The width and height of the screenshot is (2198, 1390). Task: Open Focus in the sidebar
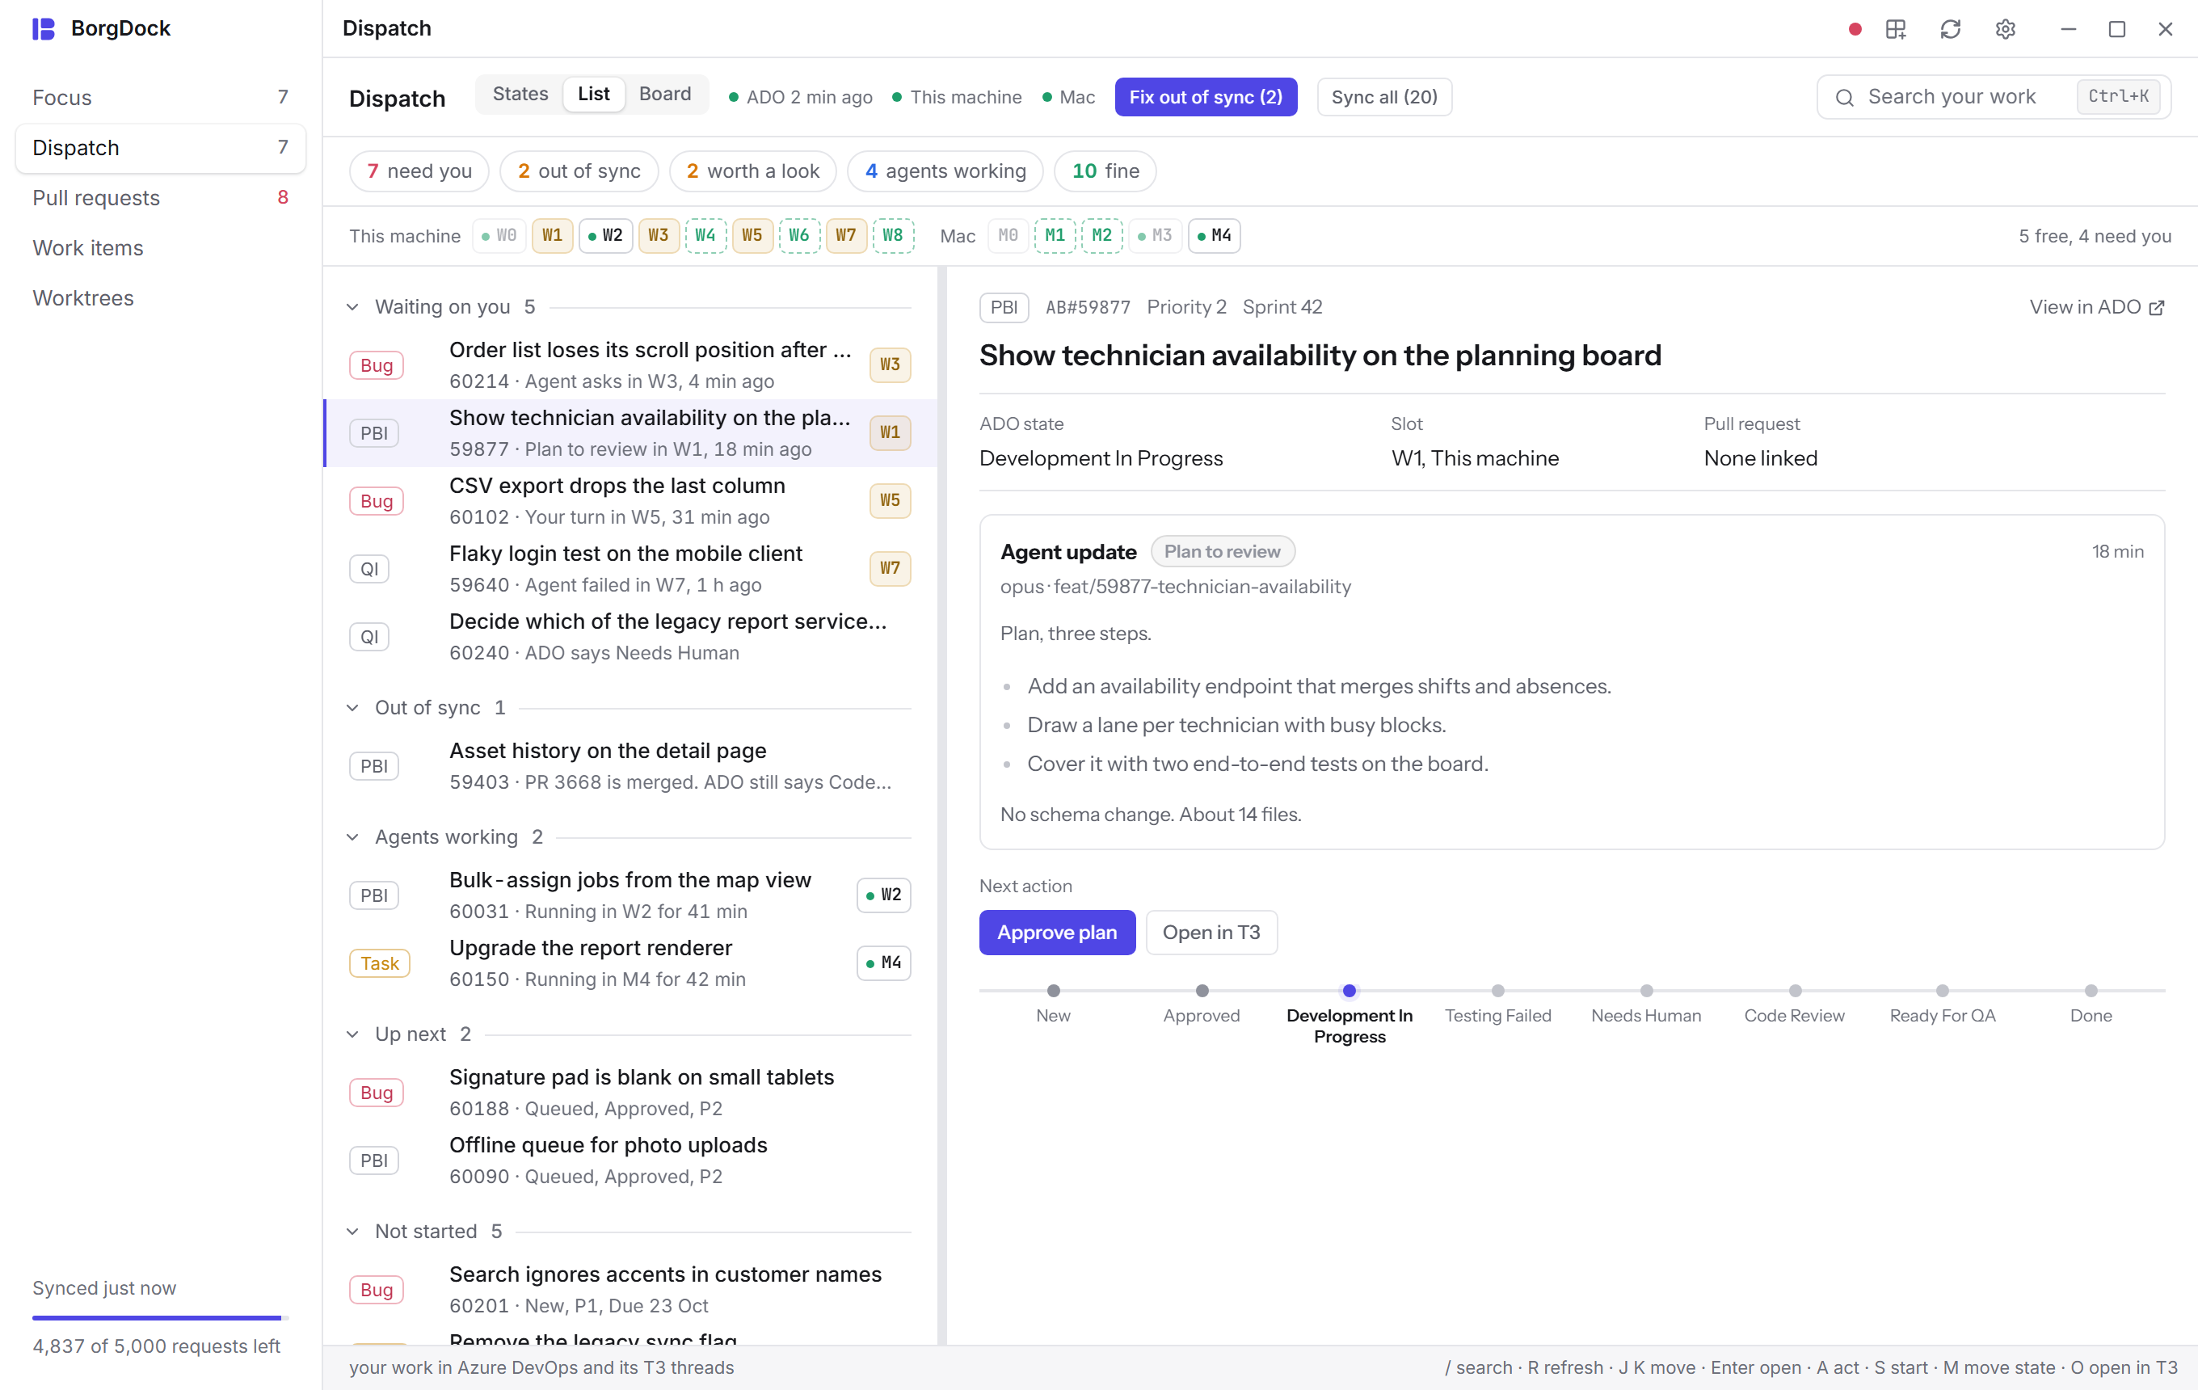click(161, 98)
